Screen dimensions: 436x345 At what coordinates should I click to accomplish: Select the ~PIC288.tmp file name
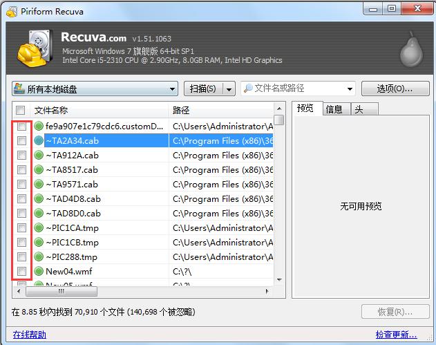[x=72, y=257]
